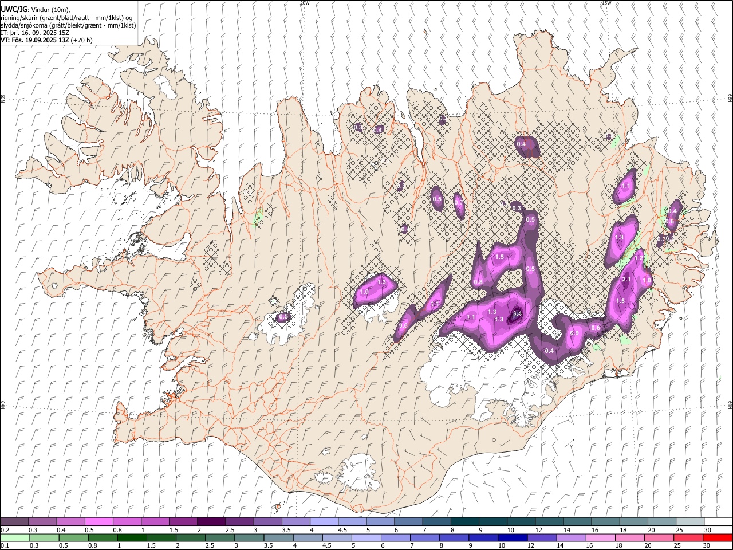
Task: Click the 3.4 precipitation maximum label
Action: pos(517,313)
